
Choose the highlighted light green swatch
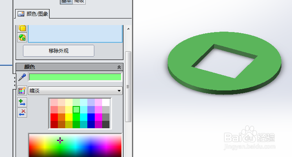tap(76, 110)
